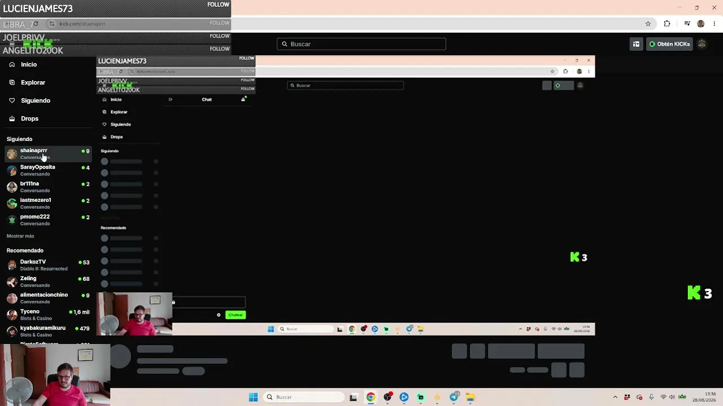Open Explorar in the Kick sidebar
The image size is (723, 406).
click(33, 82)
